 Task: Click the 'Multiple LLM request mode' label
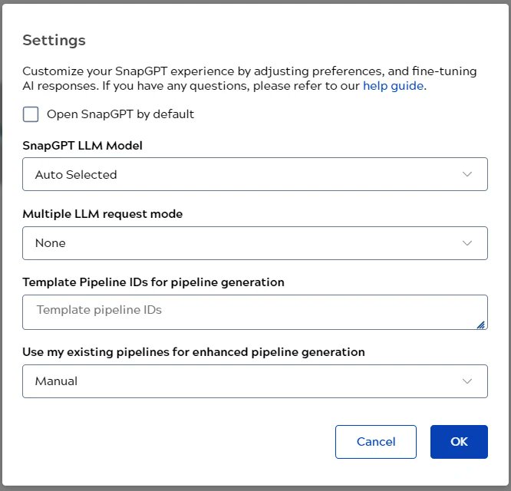(103, 214)
